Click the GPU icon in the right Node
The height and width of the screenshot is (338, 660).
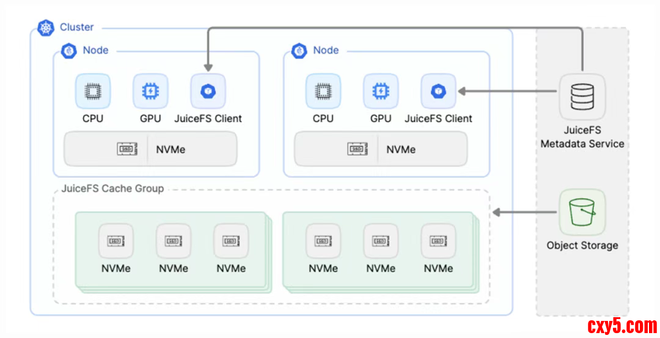coord(381,92)
